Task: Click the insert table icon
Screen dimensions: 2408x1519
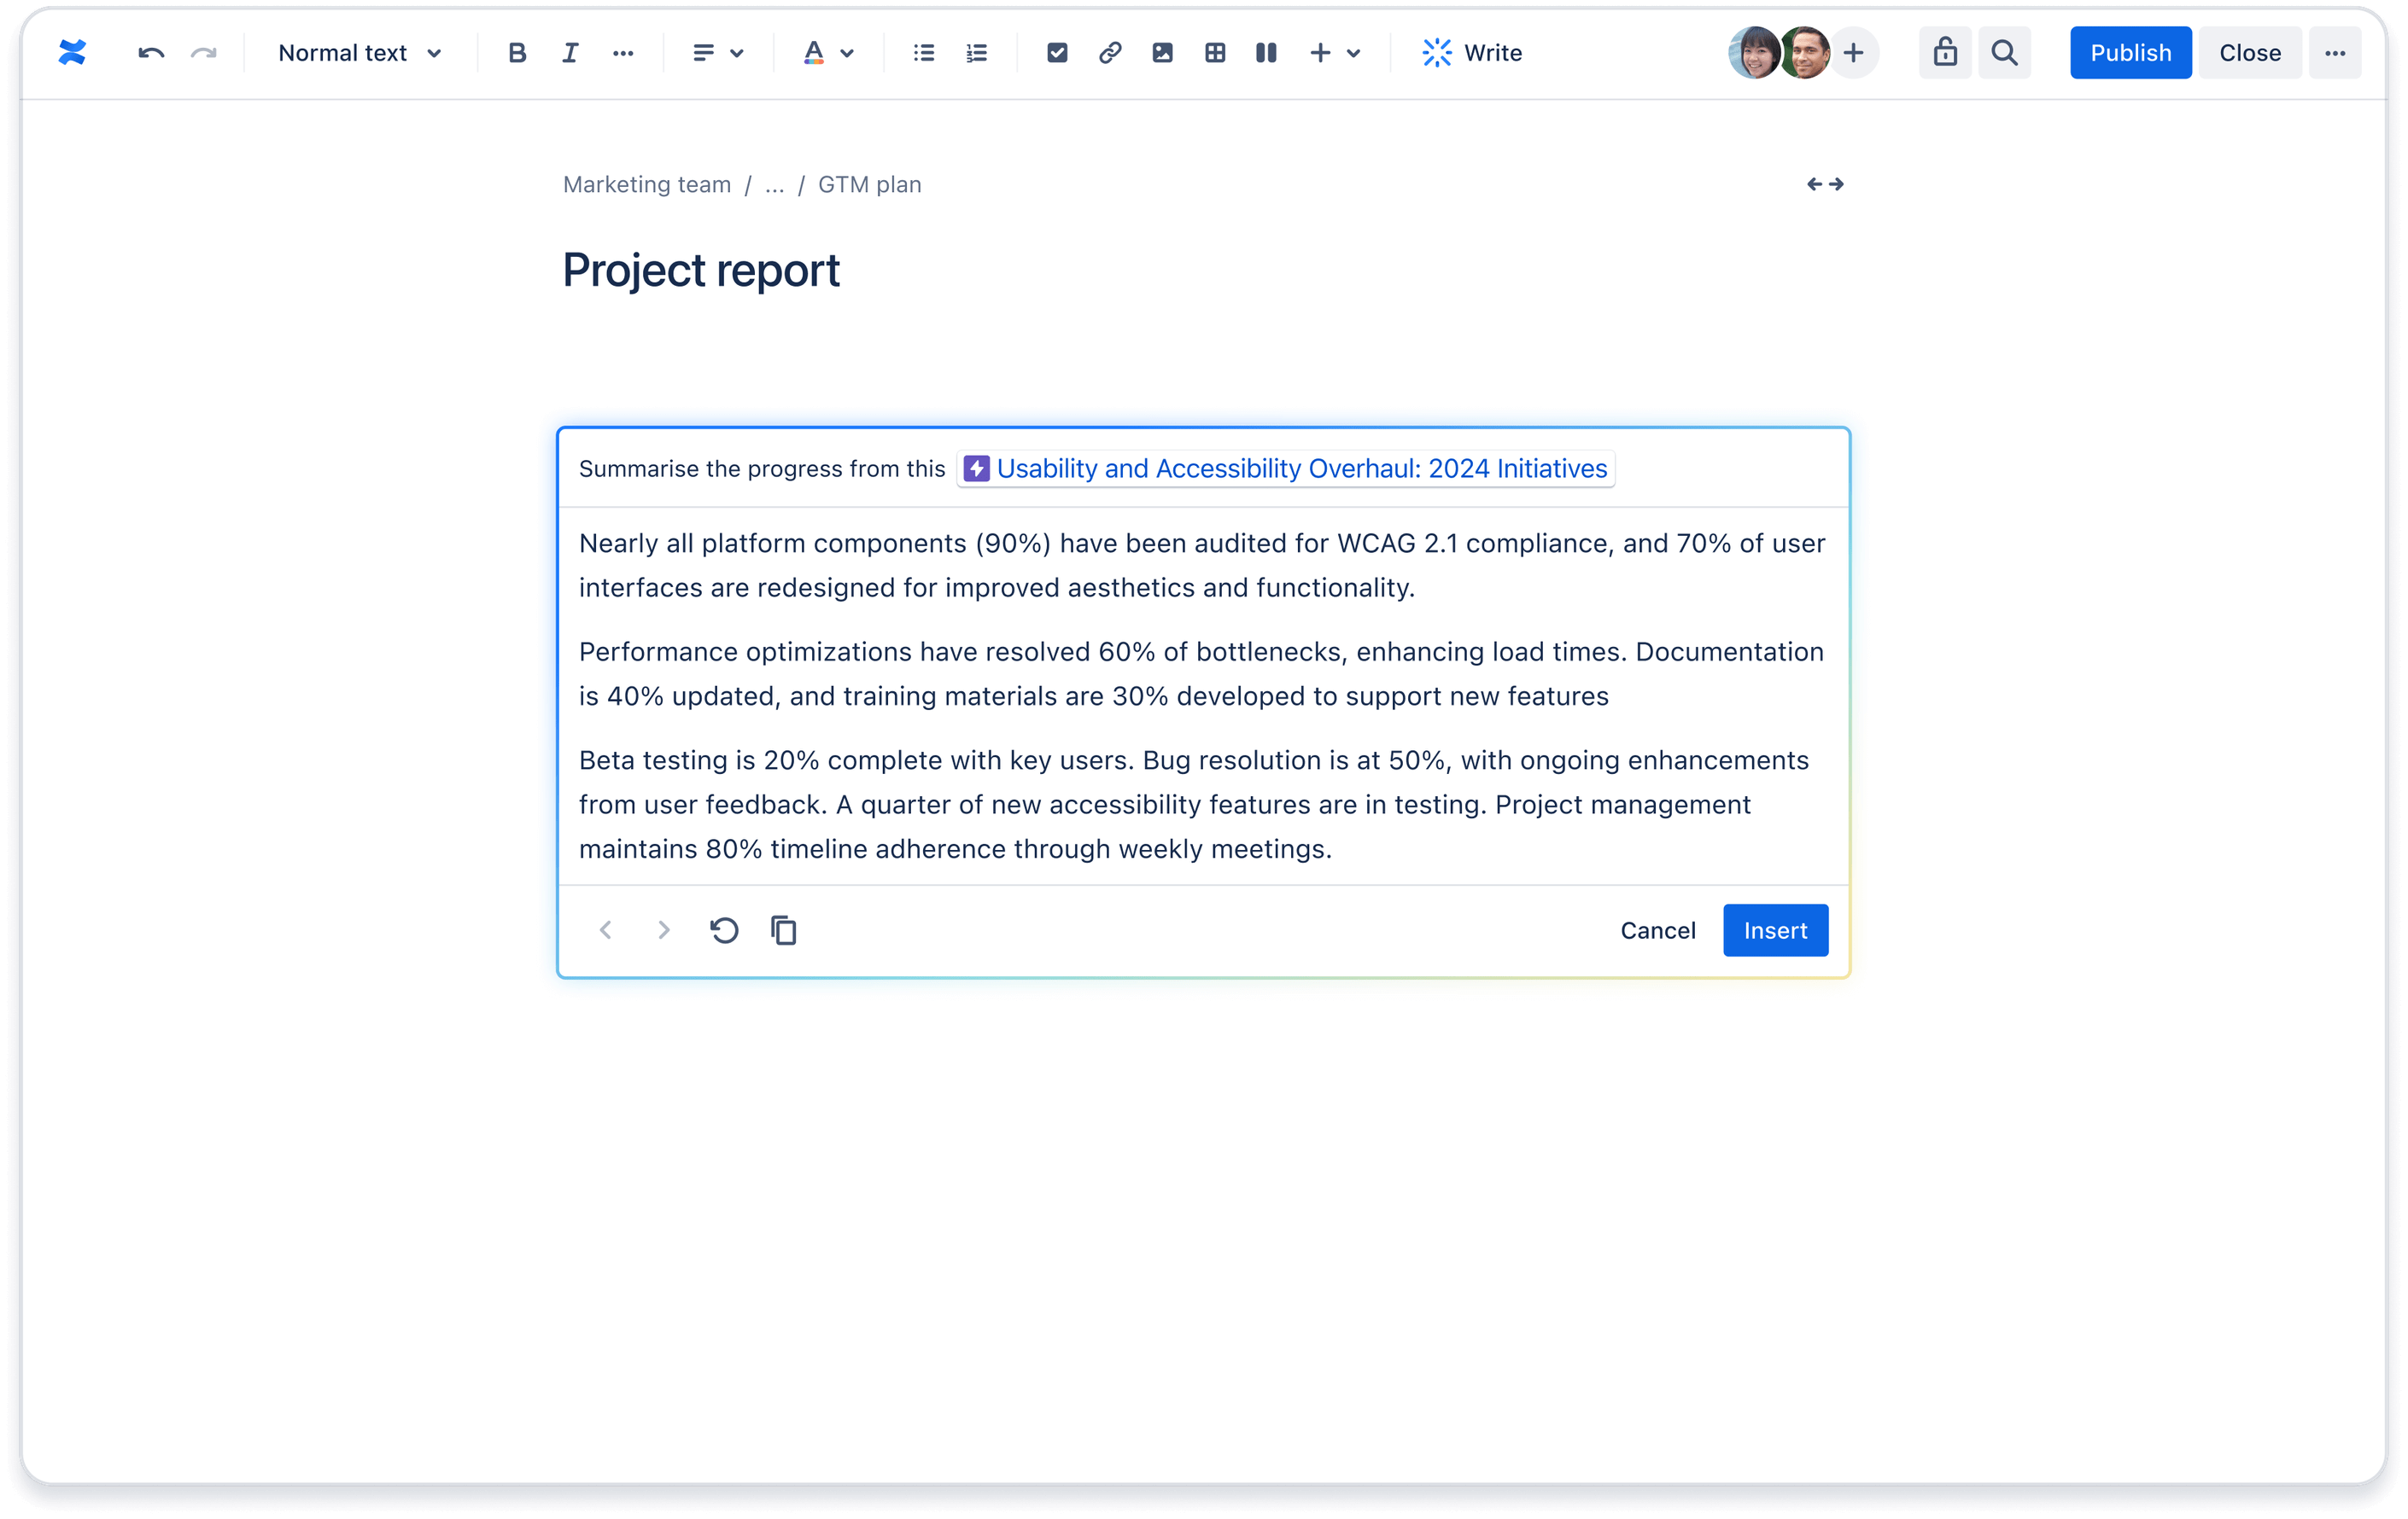Action: pos(1213,53)
